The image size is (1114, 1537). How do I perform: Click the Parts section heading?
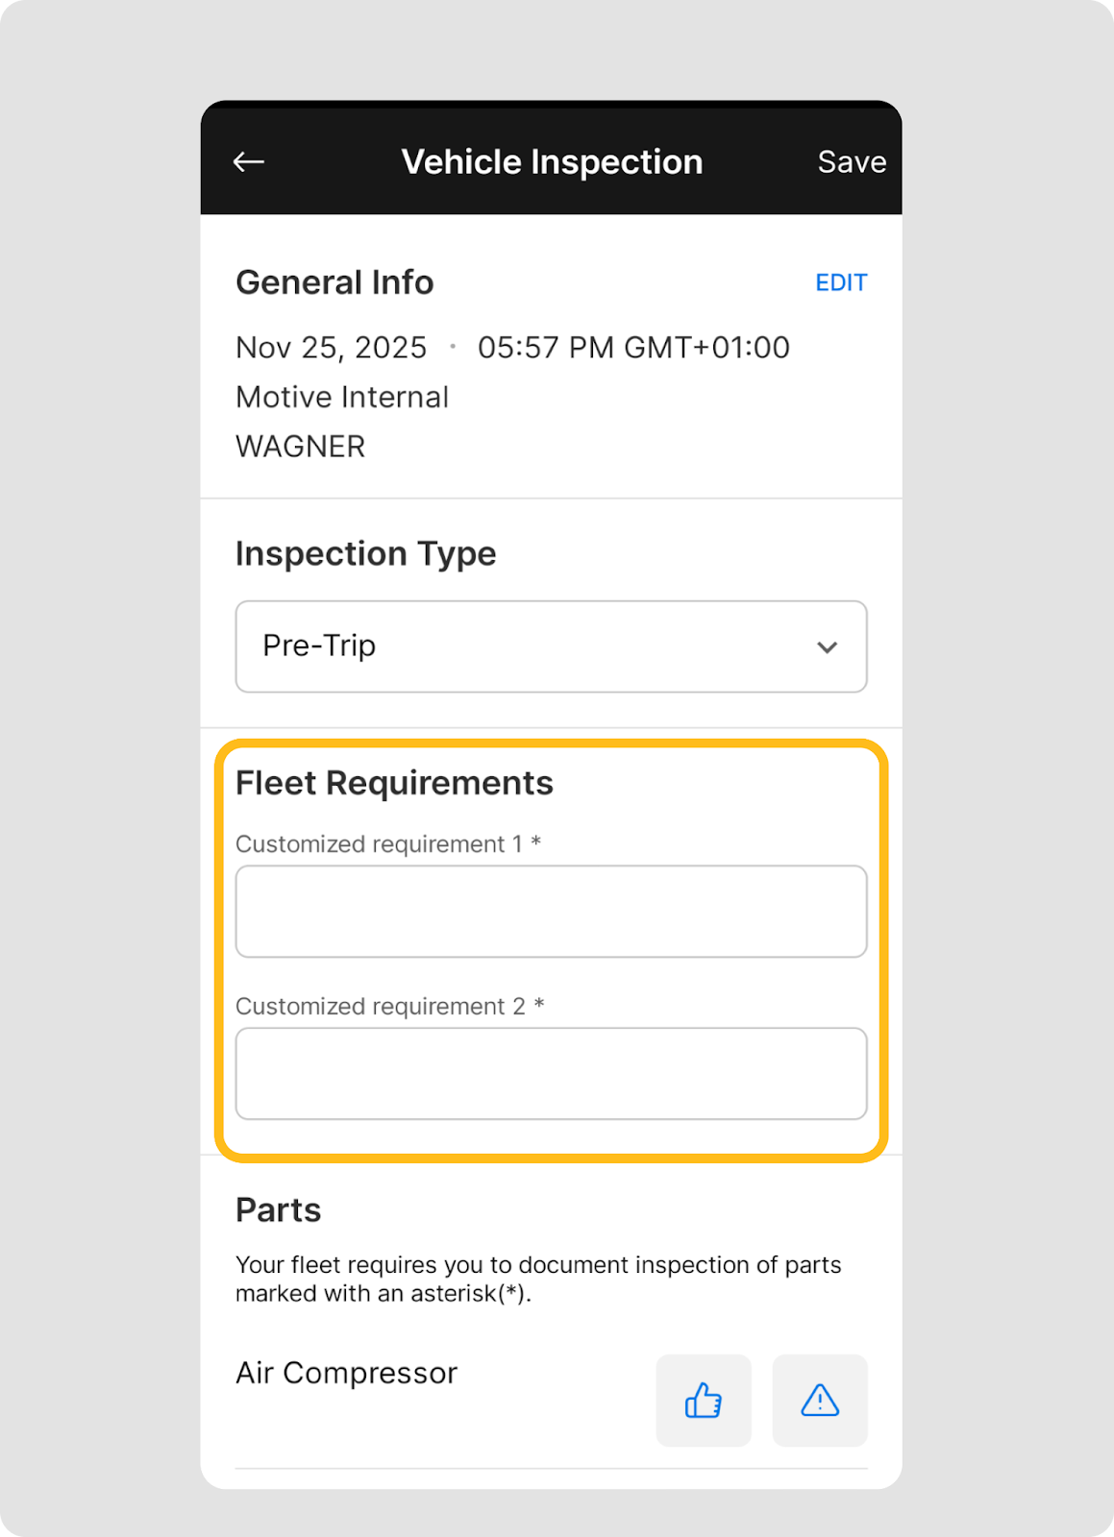[x=279, y=1210]
